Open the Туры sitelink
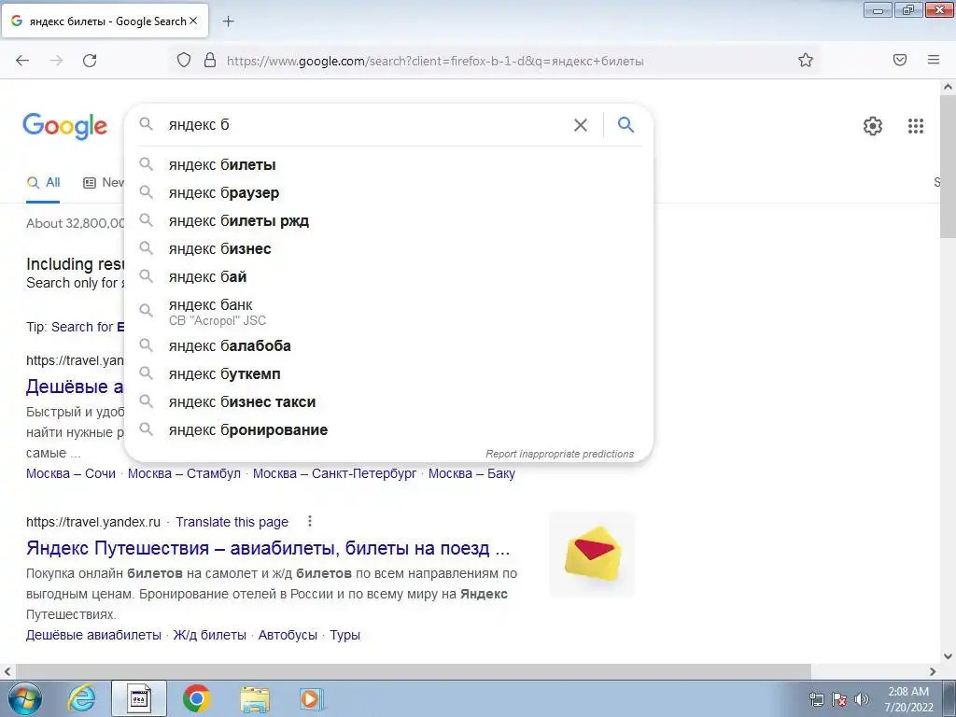956x717 pixels. click(345, 635)
